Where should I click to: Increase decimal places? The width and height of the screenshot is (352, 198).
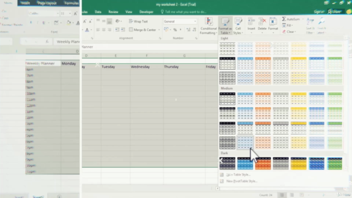tap(188, 30)
